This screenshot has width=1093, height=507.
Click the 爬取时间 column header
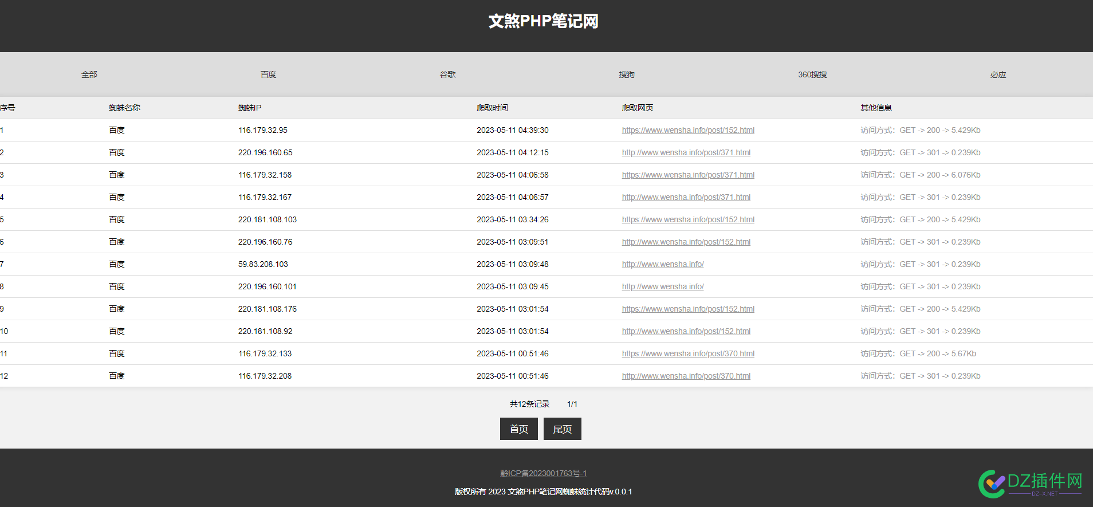pyautogui.click(x=492, y=108)
